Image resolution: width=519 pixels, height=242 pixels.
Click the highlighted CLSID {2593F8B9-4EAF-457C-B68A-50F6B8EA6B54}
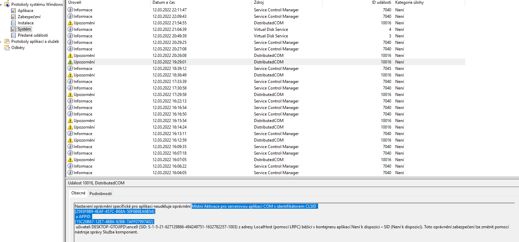(115, 211)
